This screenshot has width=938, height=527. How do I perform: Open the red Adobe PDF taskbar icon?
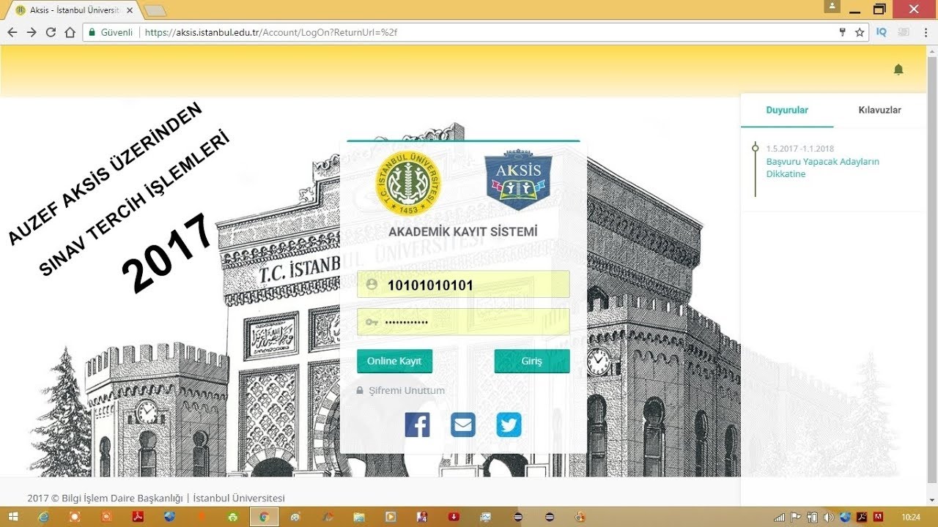point(137,517)
